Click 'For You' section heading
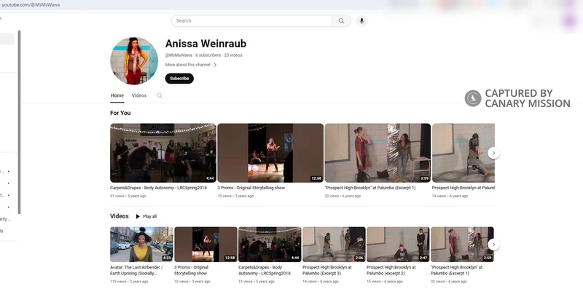 coord(120,113)
